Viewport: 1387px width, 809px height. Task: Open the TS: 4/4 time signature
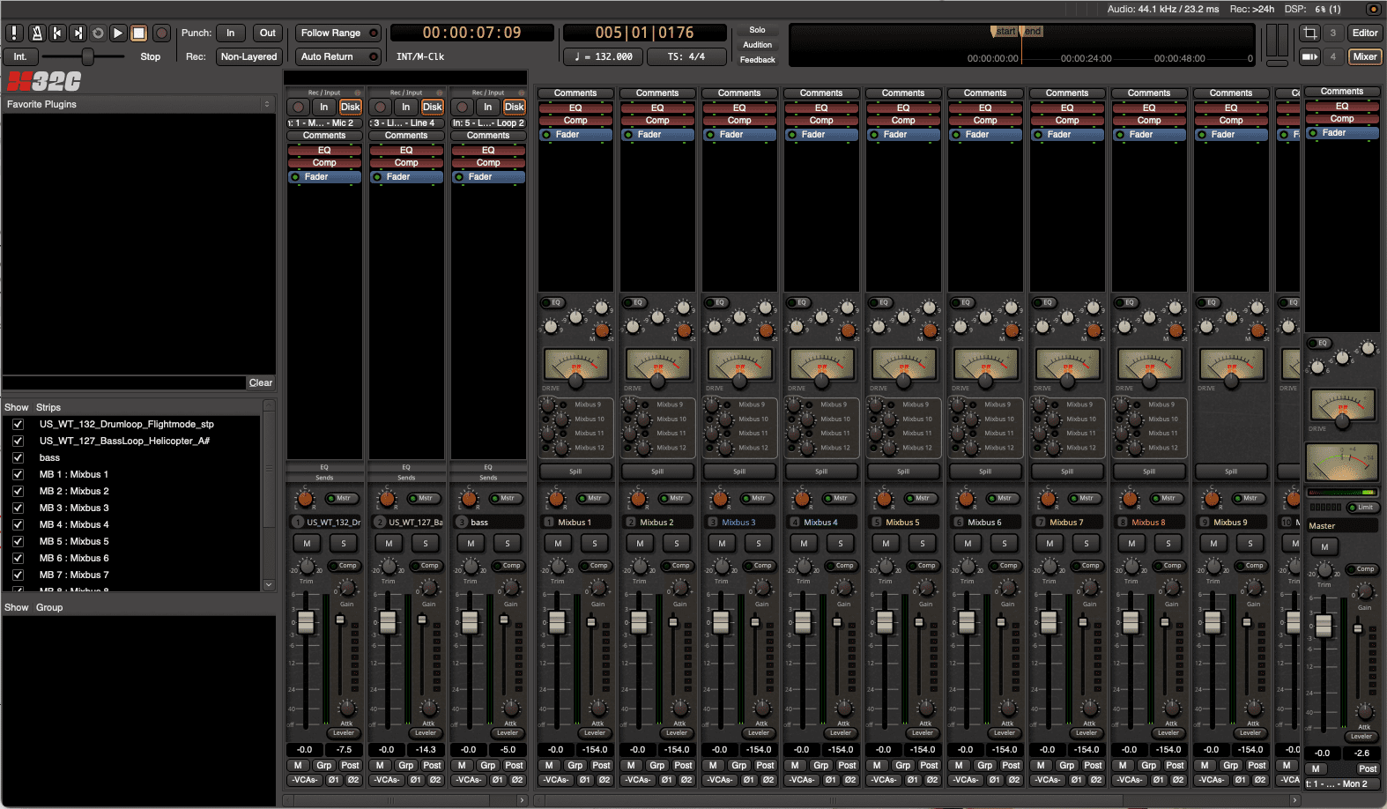[x=686, y=56]
